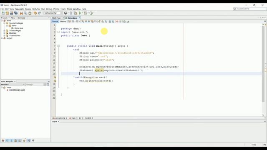Viewport: 267px width, 150px height.
Task: Close the Demo.java editor tab
Action: [79, 18]
